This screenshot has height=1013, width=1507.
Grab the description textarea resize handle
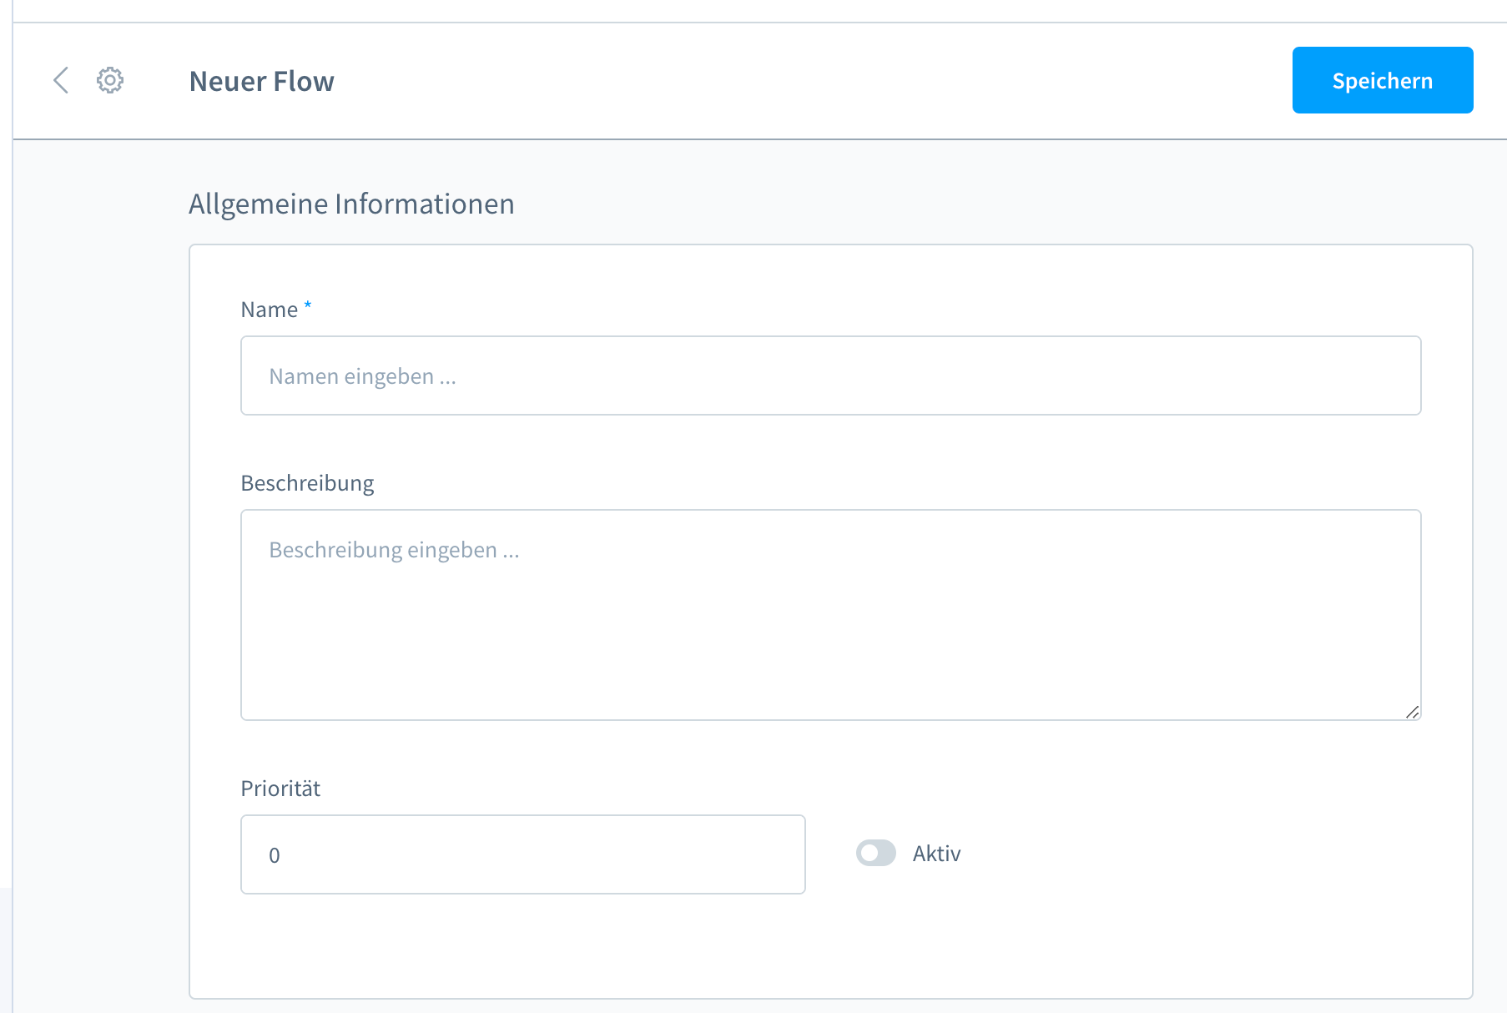click(1412, 712)
